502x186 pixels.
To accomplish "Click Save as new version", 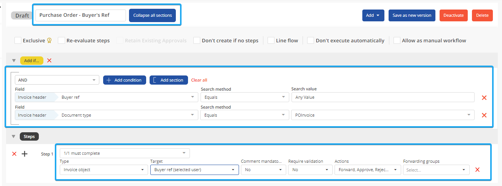I will pos(412,15).
